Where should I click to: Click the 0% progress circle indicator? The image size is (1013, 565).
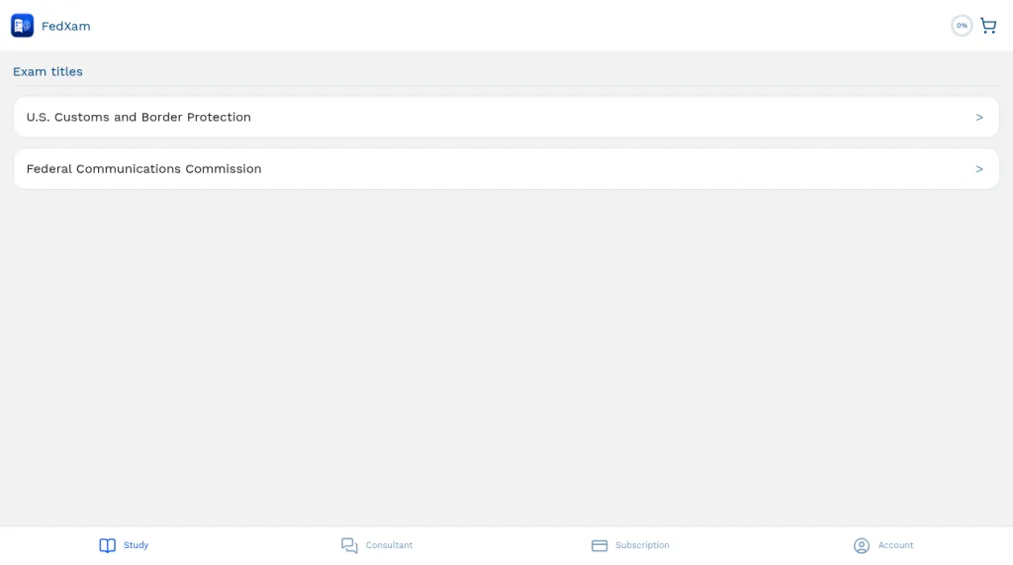tap(962, 26)
